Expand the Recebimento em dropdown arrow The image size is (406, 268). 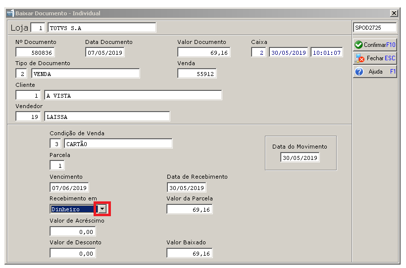pos(102,209)
